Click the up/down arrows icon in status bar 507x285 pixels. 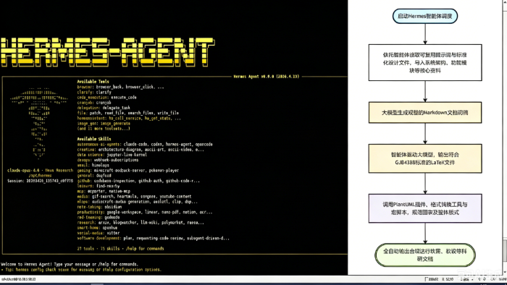coord(482,279)
